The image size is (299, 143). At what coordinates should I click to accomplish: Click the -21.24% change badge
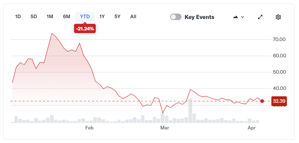85,28
